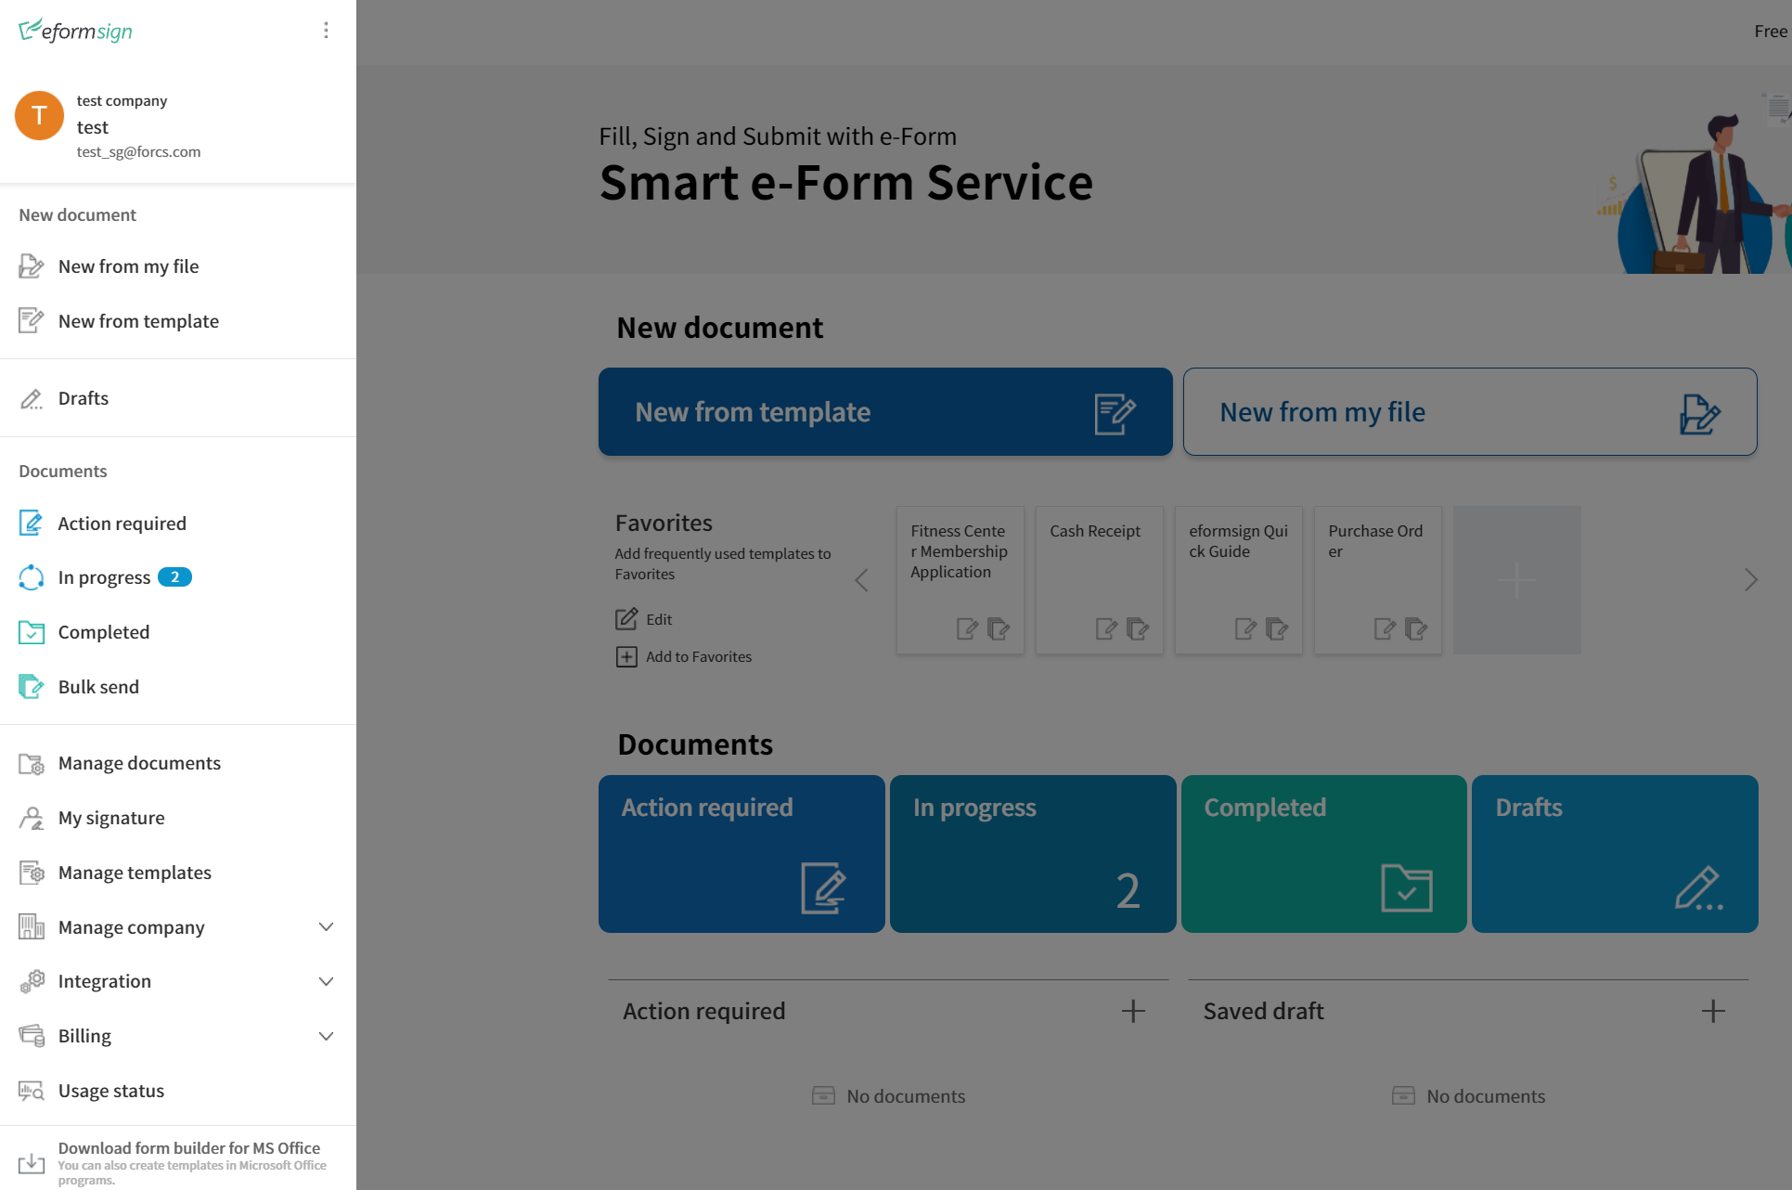Expand the Manage company section
1792x1190 pixels.
click(x=326, y=927)
